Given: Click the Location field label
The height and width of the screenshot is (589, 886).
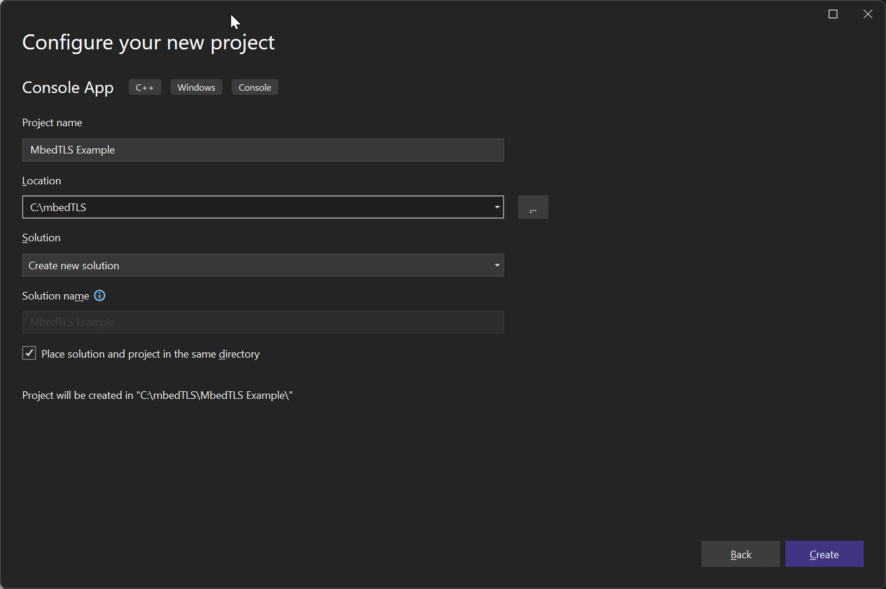Looking at the screenshot, I should tap(41, 181).
